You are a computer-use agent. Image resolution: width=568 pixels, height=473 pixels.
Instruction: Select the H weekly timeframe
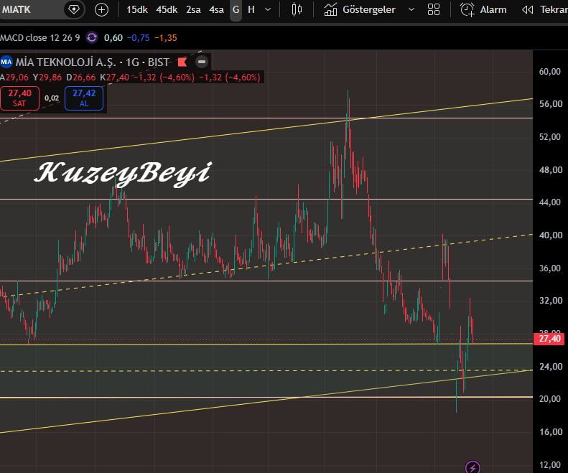pos(251,10)
